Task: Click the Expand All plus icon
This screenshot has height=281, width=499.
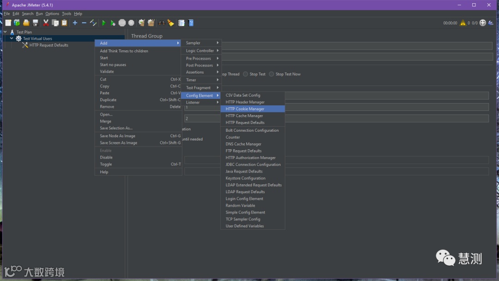Action: (75, 23)
